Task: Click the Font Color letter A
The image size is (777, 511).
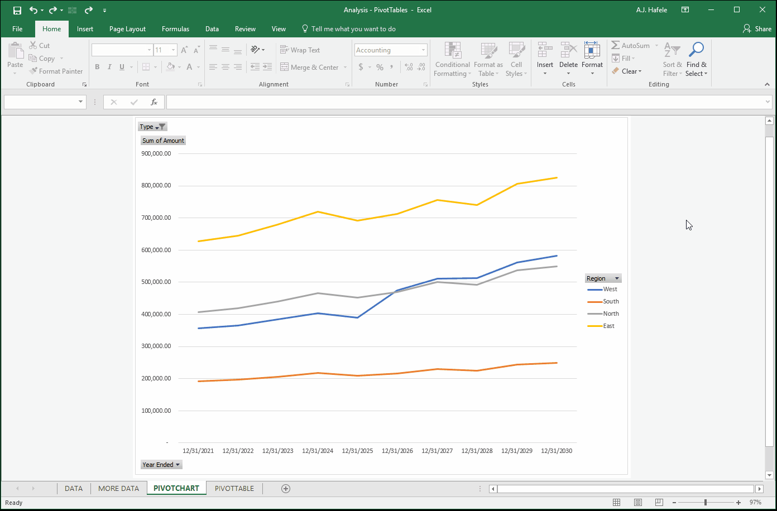Action: tap(190, 67)
